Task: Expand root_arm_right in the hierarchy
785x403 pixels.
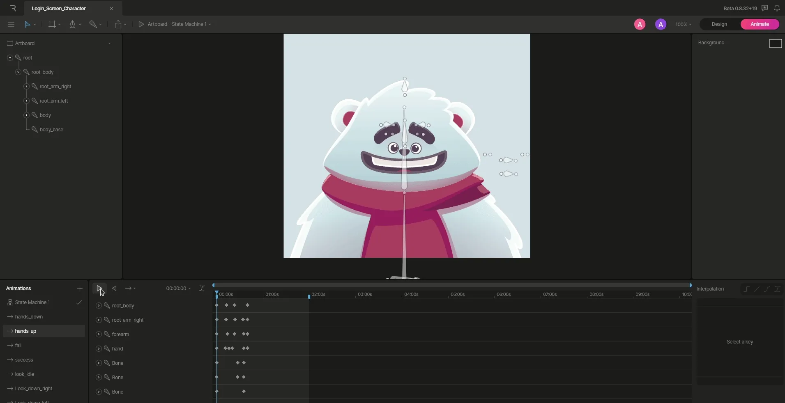Action: point(27,87)
